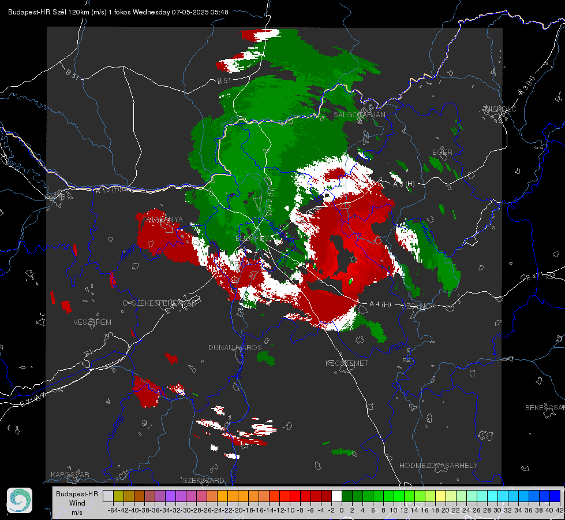Select the deep blue swatch at legend's 42 end
565x520 pixels.
555,496
